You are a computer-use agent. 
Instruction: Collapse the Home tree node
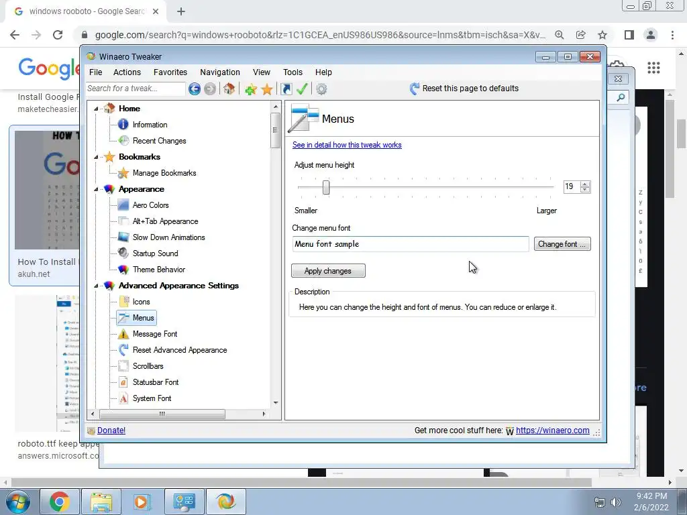coord(96,109)
